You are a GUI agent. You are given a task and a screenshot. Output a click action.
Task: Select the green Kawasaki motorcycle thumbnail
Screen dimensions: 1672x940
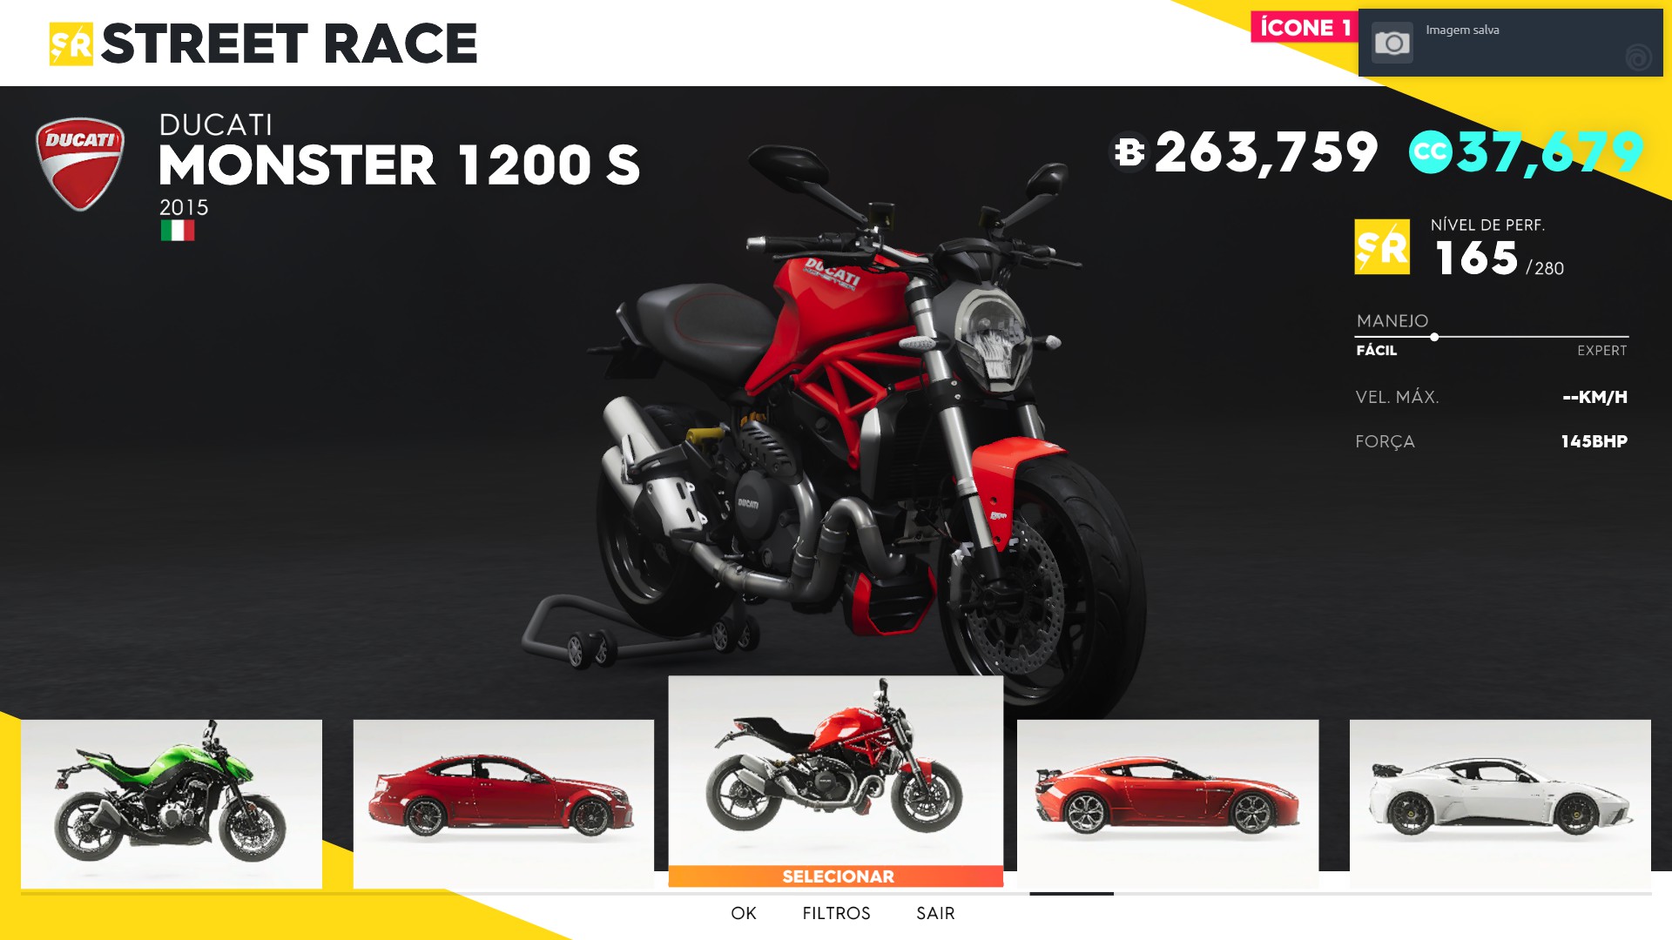click(172, 803)
